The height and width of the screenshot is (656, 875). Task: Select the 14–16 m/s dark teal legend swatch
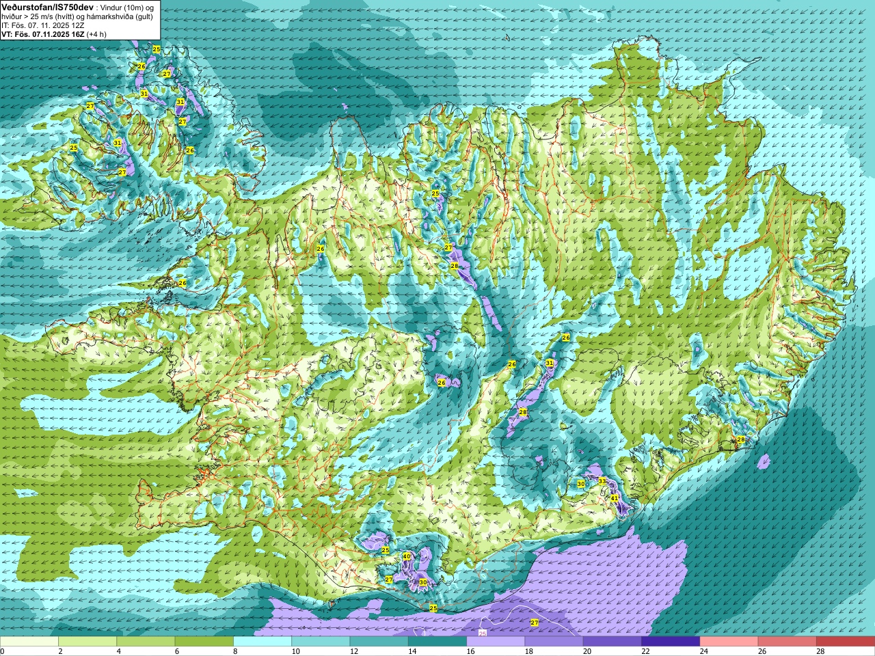click(x=437, y=642)
